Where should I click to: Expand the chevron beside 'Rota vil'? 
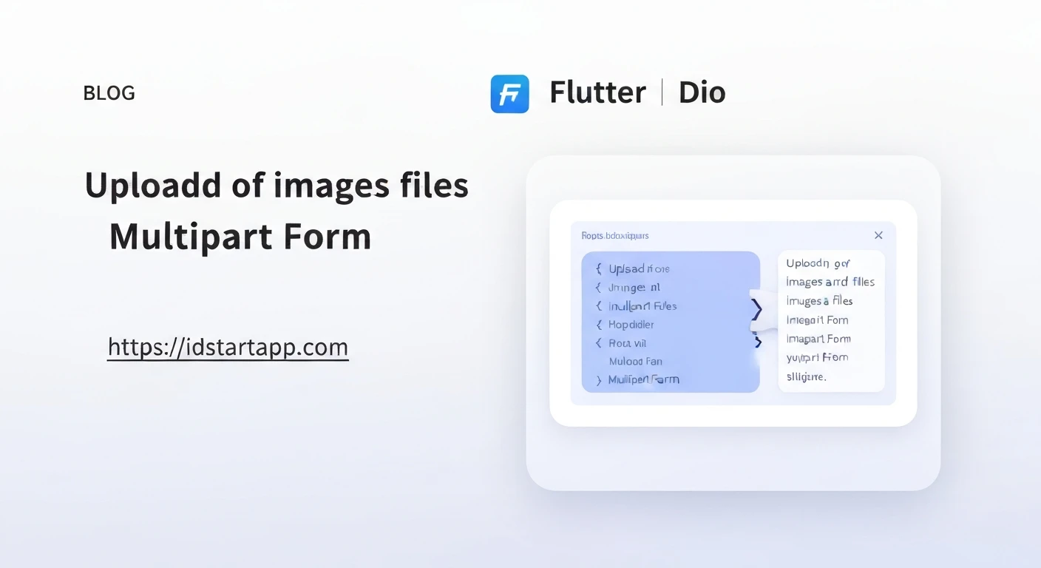[599, 343]
